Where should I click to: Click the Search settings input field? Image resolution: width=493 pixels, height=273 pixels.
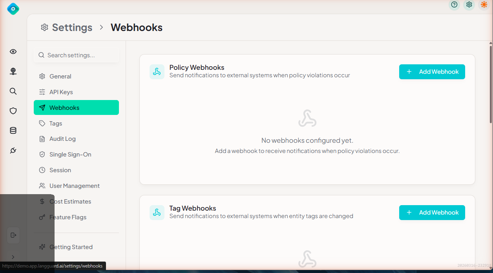(x=76, y=55)
